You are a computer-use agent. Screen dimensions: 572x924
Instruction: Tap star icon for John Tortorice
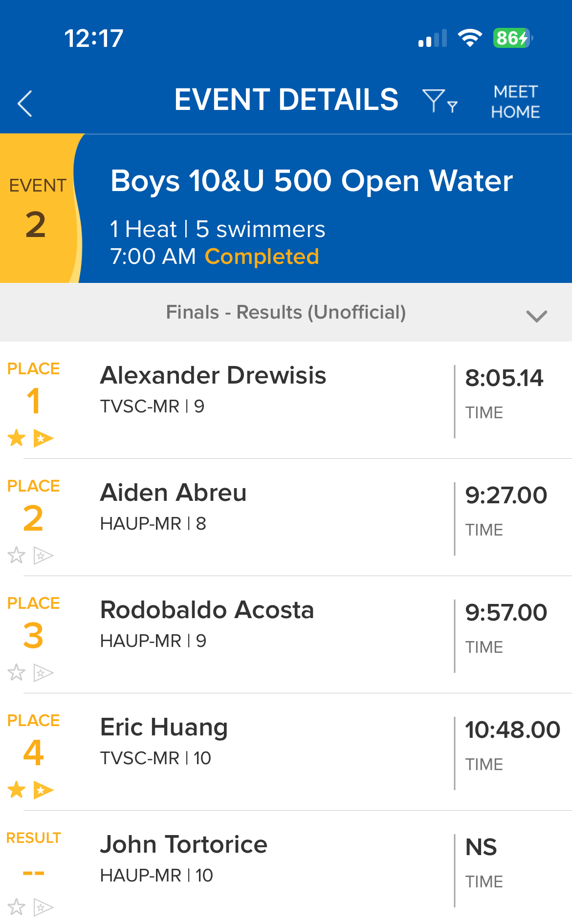17,907
